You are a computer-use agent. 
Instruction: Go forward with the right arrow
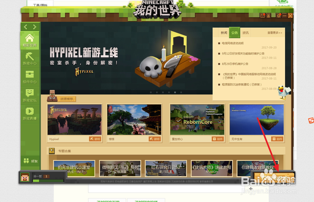tap(35, 27)
